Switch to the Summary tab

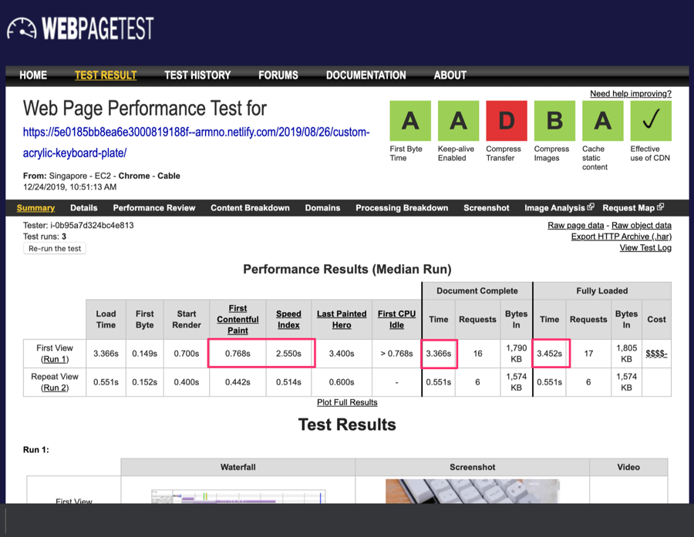[x=35, y=208]
